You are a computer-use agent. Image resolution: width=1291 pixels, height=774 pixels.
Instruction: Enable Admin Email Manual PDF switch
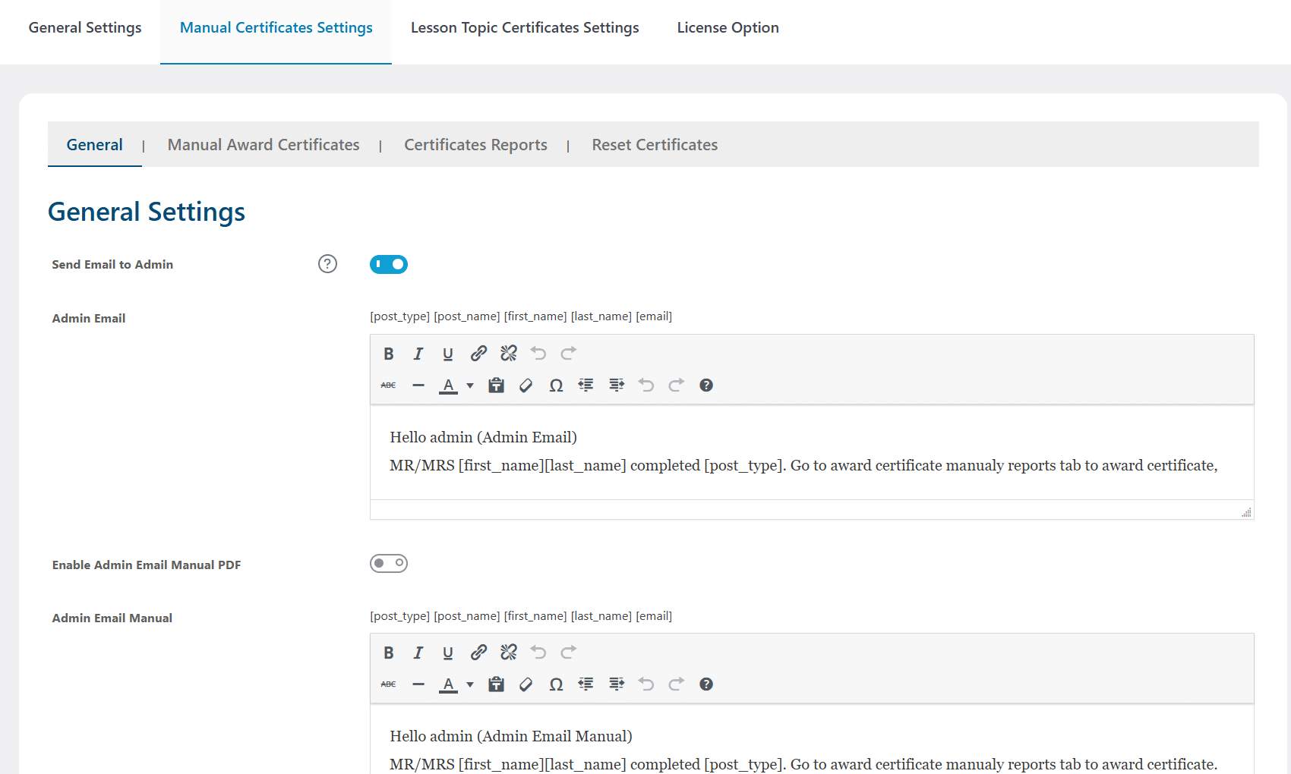click(389, 563)
